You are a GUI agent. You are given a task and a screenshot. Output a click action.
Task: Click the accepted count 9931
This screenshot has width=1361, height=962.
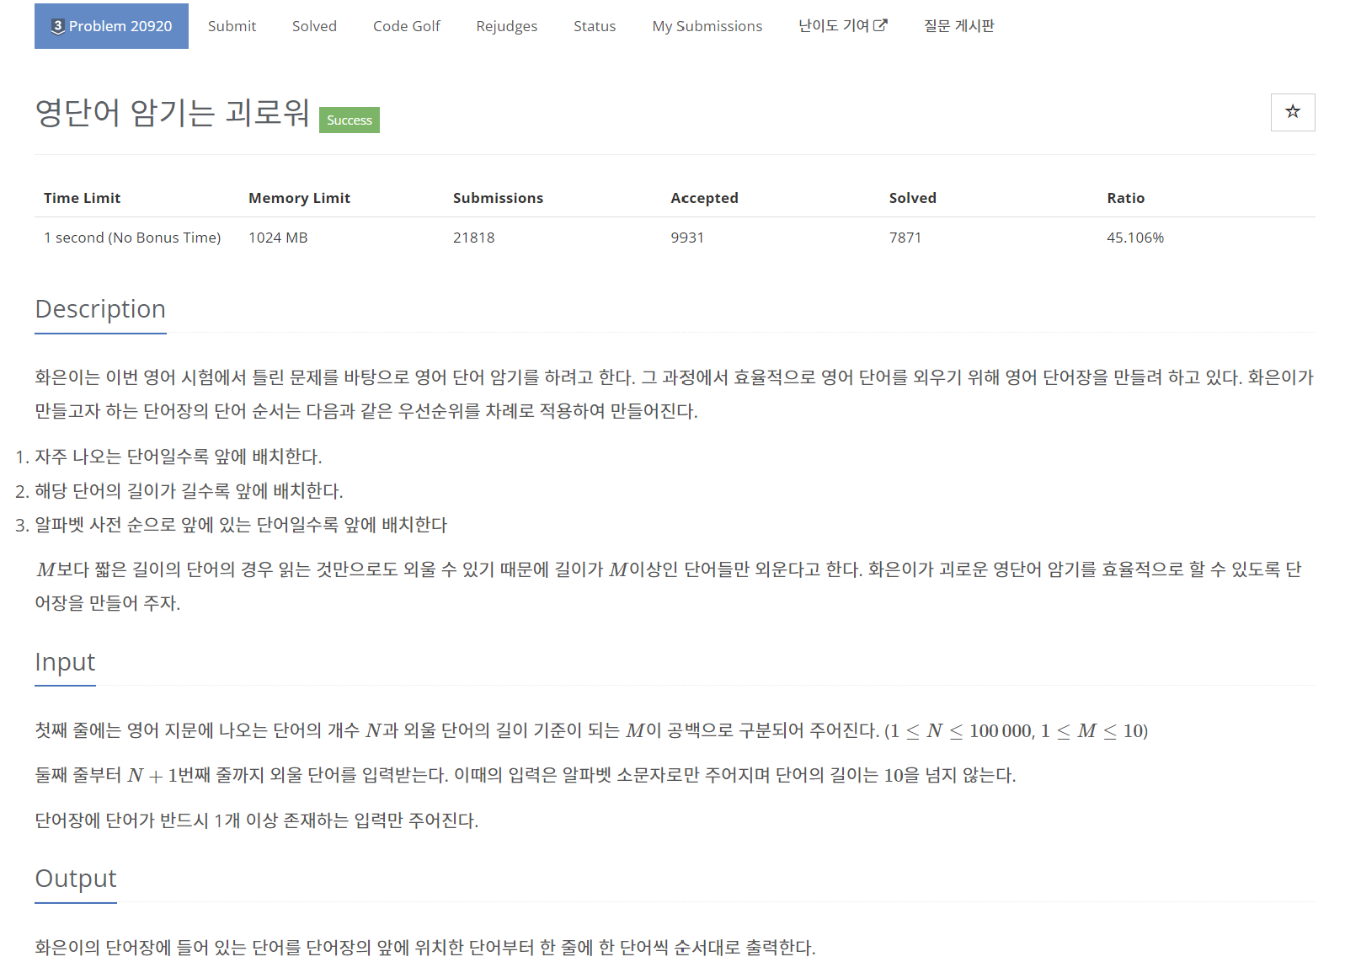pos(687,238)
